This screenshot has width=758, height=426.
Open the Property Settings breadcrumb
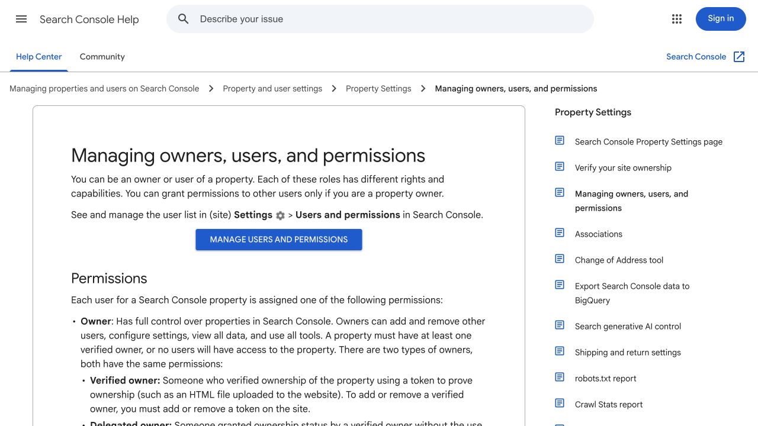[378, 89]
